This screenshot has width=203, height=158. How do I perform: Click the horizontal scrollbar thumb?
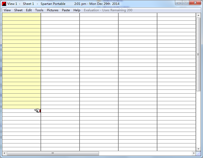(53, 153)
